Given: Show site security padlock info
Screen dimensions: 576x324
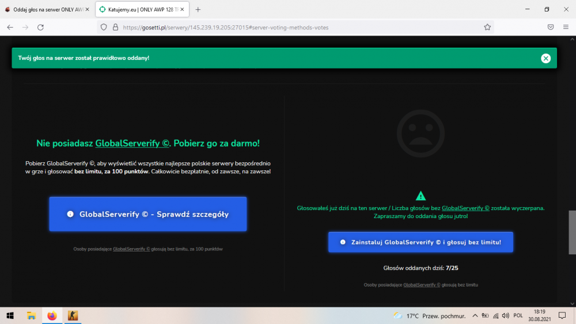Looking at the screenshot, I should (x=115, y=27).
